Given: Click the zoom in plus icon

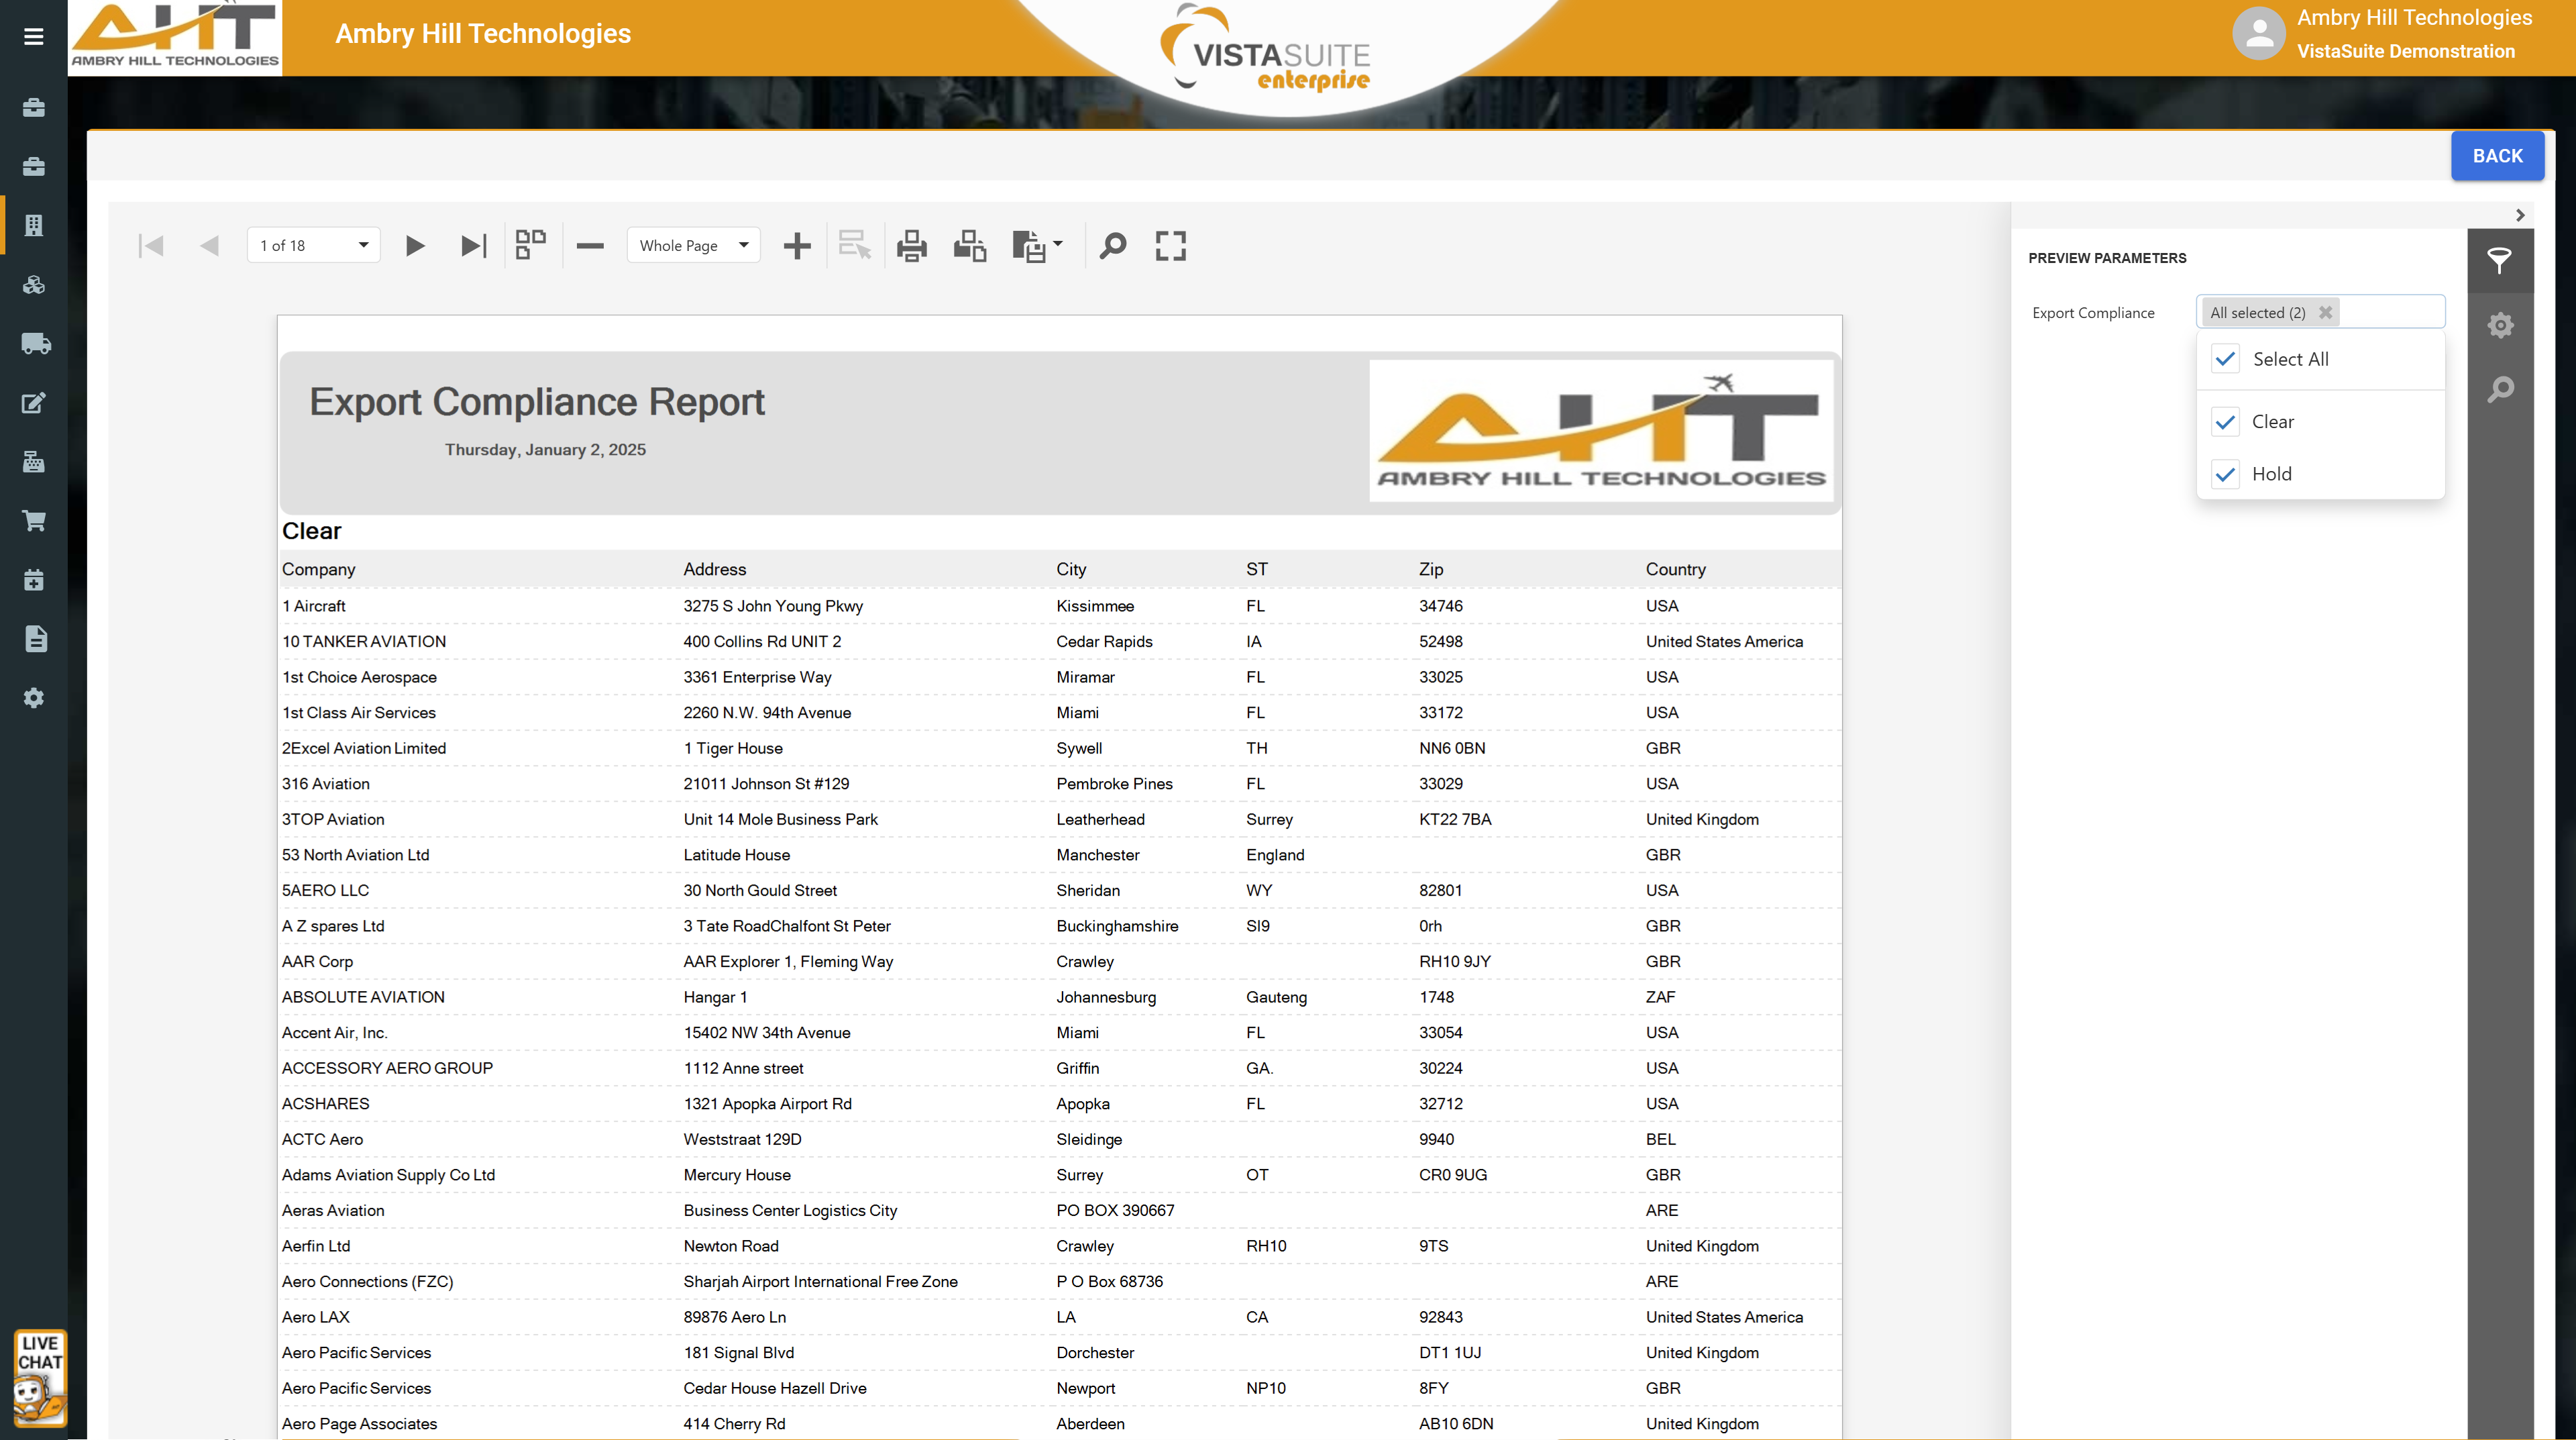Looking at the screenshot, I should pos(796,246).
